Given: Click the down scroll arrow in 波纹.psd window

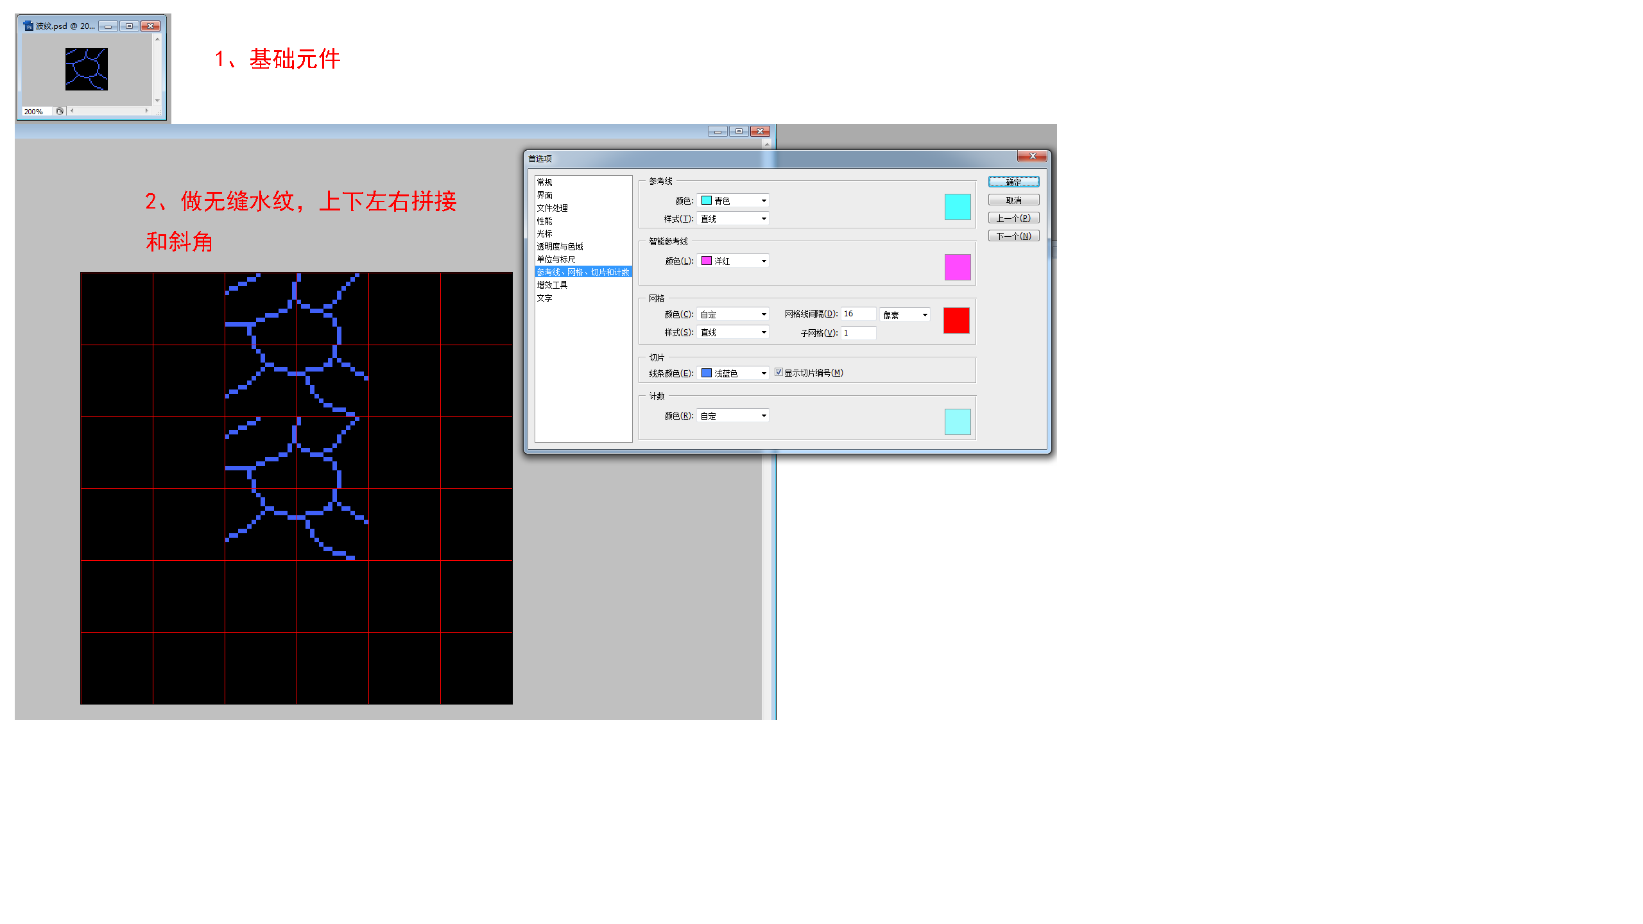Looking at the screenshot, I should point(157,101).
